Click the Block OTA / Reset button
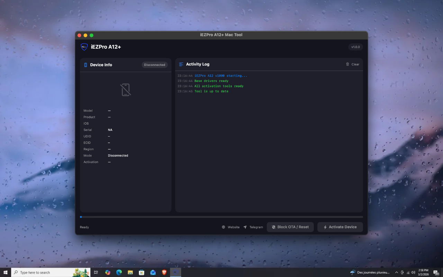The image size is (443, 277). coord(290,227)
